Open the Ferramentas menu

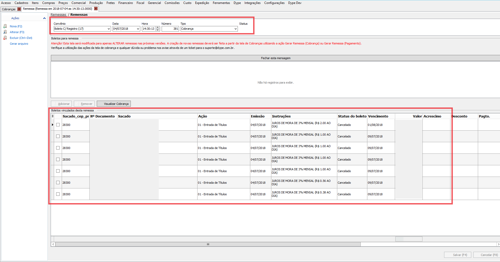click(221, 3)
